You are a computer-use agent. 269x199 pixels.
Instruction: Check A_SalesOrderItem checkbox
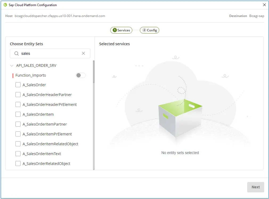point(18,114)
